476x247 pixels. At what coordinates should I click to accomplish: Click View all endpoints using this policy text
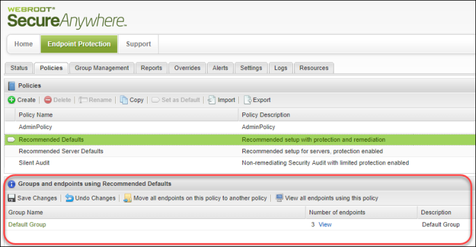332,198
